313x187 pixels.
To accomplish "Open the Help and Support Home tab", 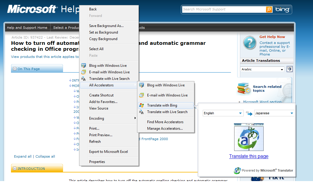I will coord(27,28).
